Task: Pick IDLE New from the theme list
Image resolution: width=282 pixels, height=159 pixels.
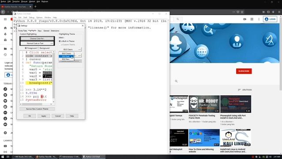Action: coord(66,59)
